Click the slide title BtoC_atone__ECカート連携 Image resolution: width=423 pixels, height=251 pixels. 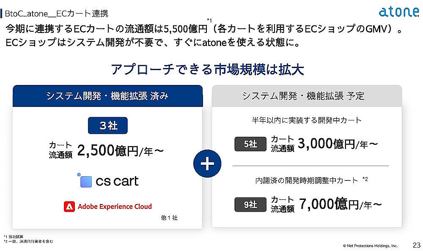click(x=56, y=14)
